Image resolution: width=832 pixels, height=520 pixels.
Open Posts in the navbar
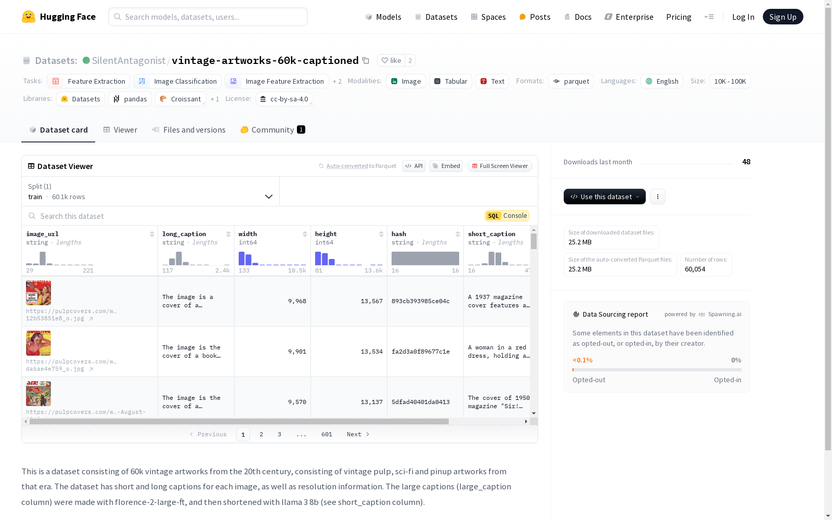pos(535,17)
